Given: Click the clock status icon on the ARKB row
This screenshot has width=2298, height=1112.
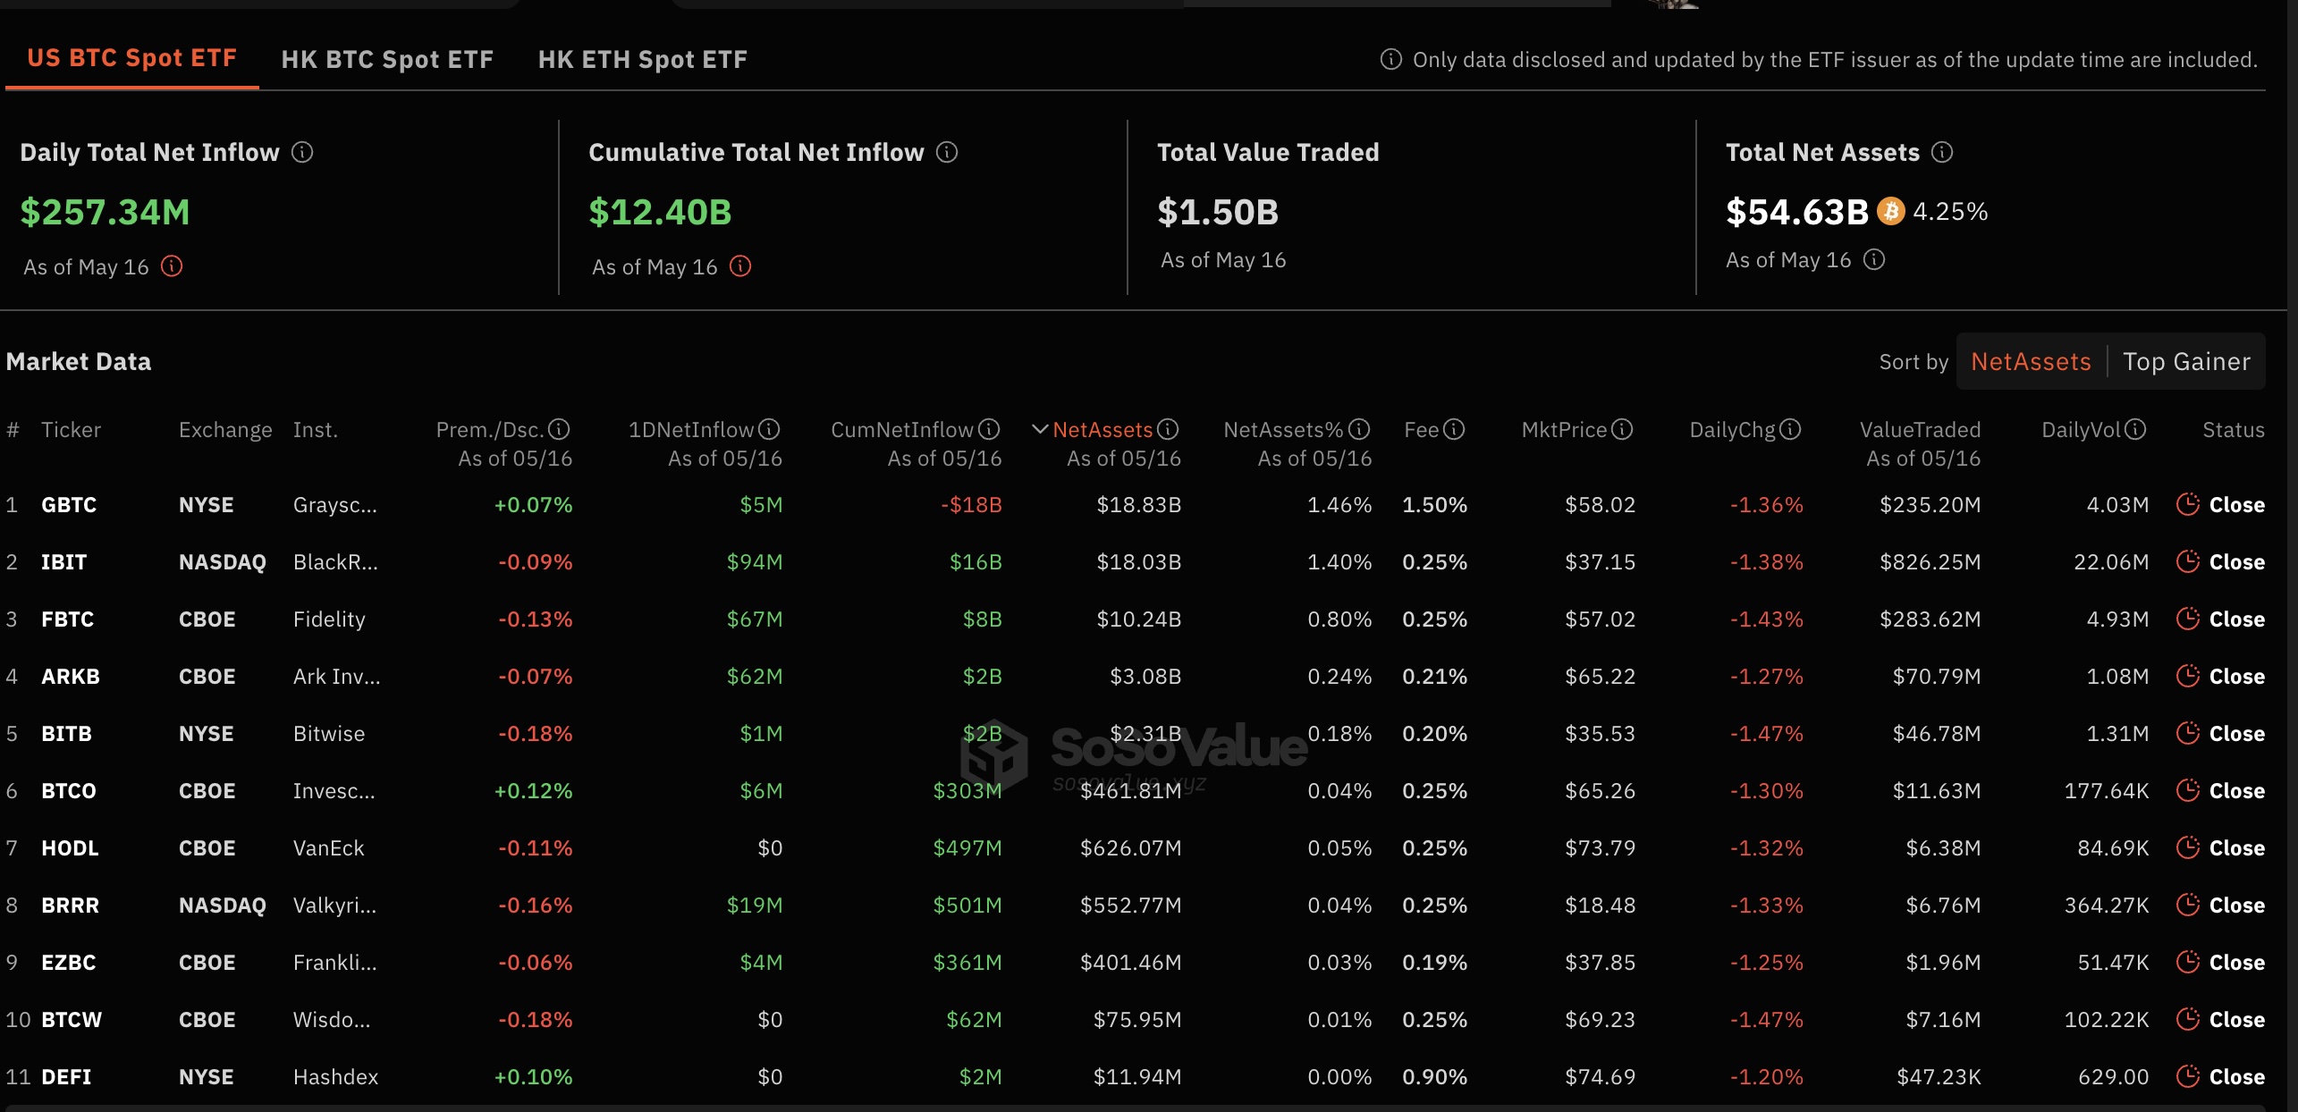Looking at the screenshot, I should 2188,676.
